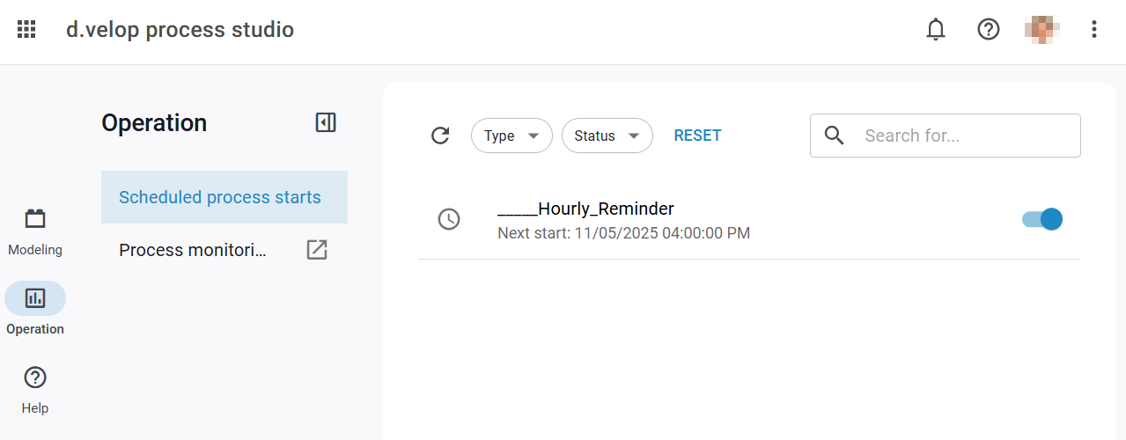Open the vertical three-dot more menu
Image resolution: width=1126 pixels, height=440 pixels.
pyautogui.click(x=1094, y=29)
